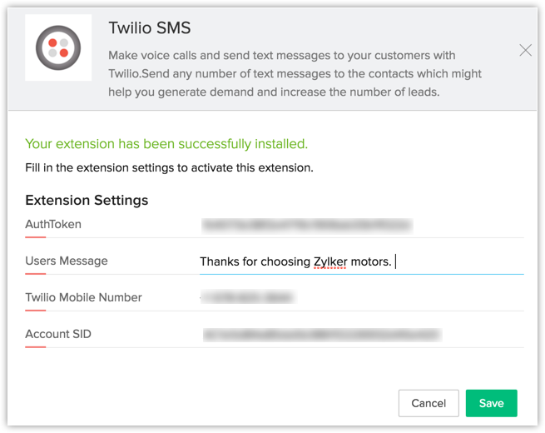Click the Account SID label
The width and height of the screenshot is (545, 433).
(x=58, y=334)
